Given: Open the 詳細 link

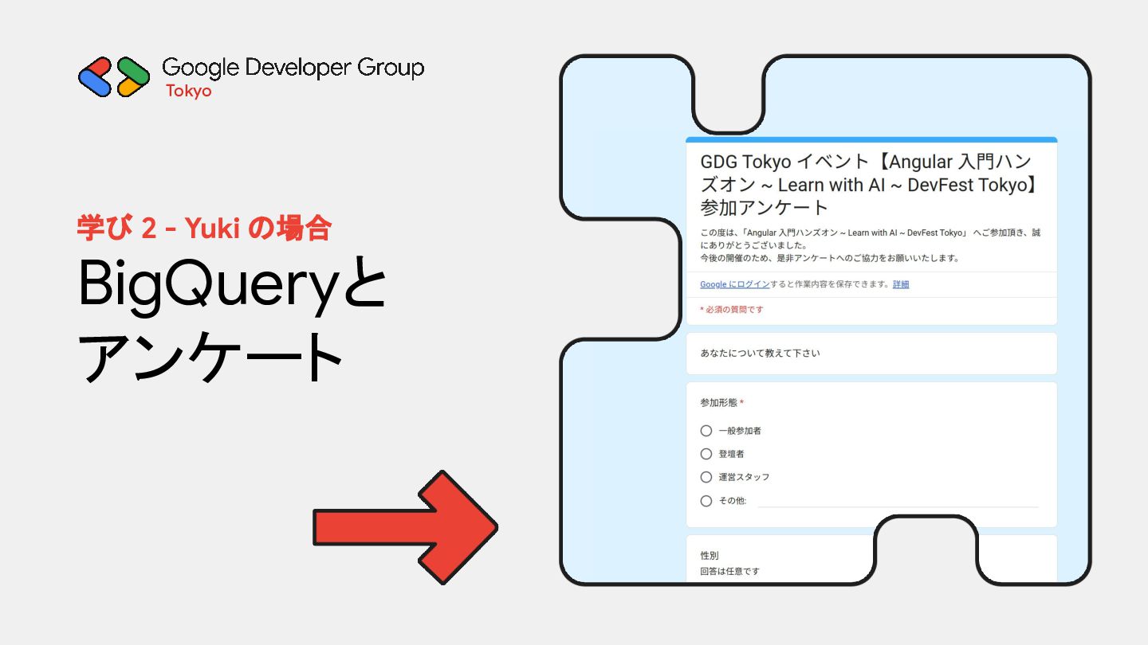Looking at the screenshot, I should click(901, 284).
